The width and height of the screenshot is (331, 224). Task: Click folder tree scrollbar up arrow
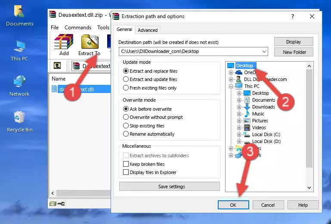[x=309, y=66]
